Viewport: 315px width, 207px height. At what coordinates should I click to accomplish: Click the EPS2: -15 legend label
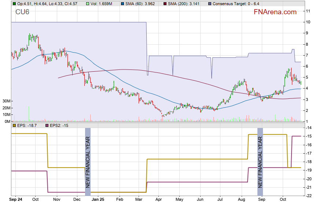[59, 125]
